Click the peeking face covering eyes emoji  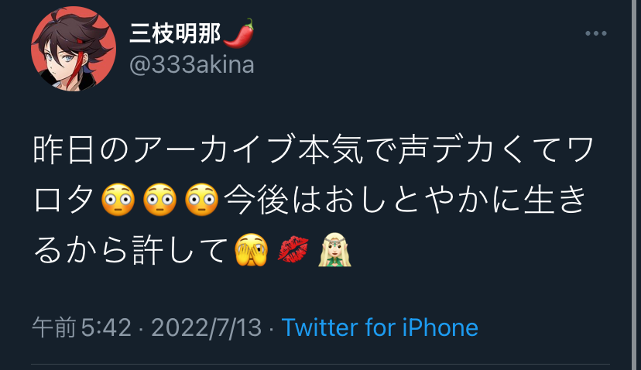tap(252, 250)
